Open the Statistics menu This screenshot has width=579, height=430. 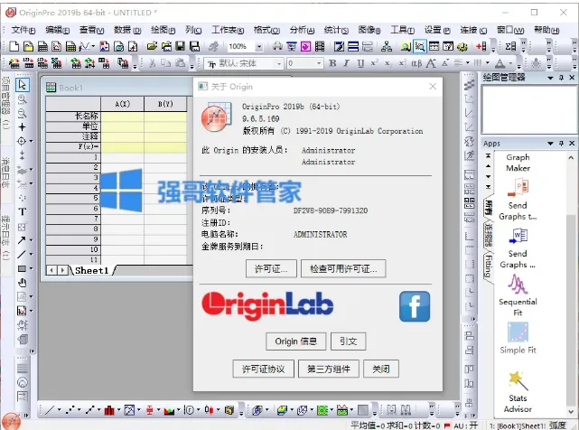pos(336,30)
